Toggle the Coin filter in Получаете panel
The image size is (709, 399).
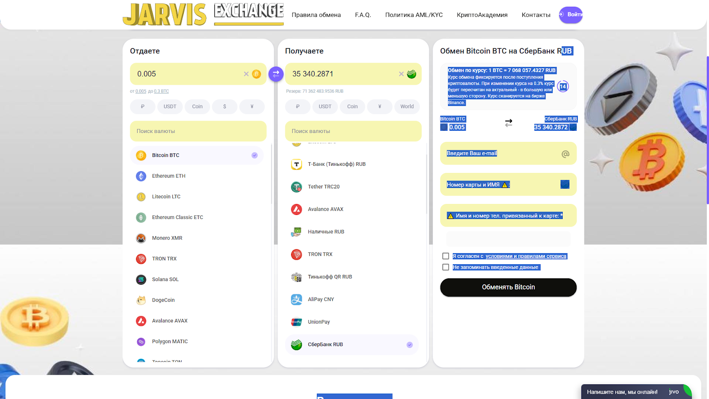click(352, 106)
